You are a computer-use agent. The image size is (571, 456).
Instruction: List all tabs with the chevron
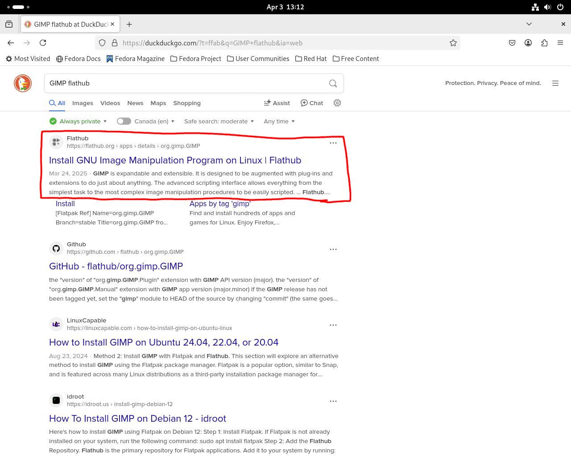point(529,24)
